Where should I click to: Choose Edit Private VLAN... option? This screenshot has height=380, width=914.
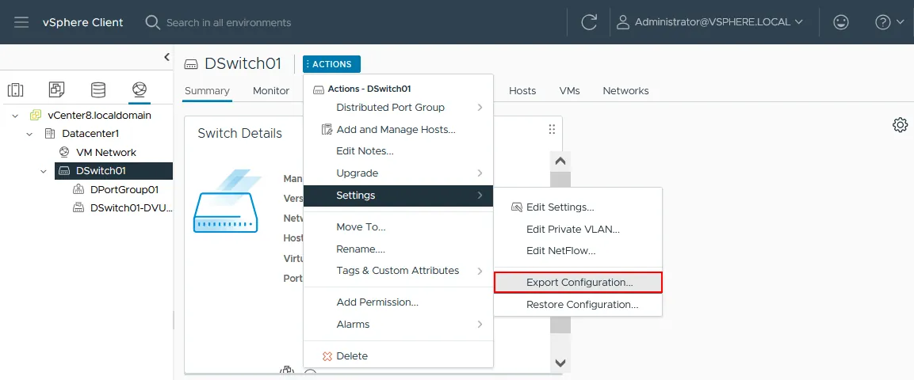[x=578, y=230]
